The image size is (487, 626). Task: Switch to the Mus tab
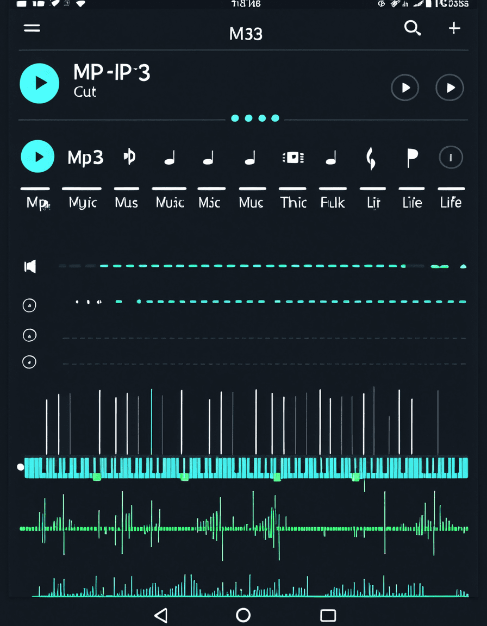tap(126, 202)
